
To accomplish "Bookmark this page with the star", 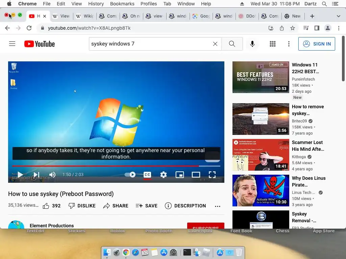I will 293,28.
